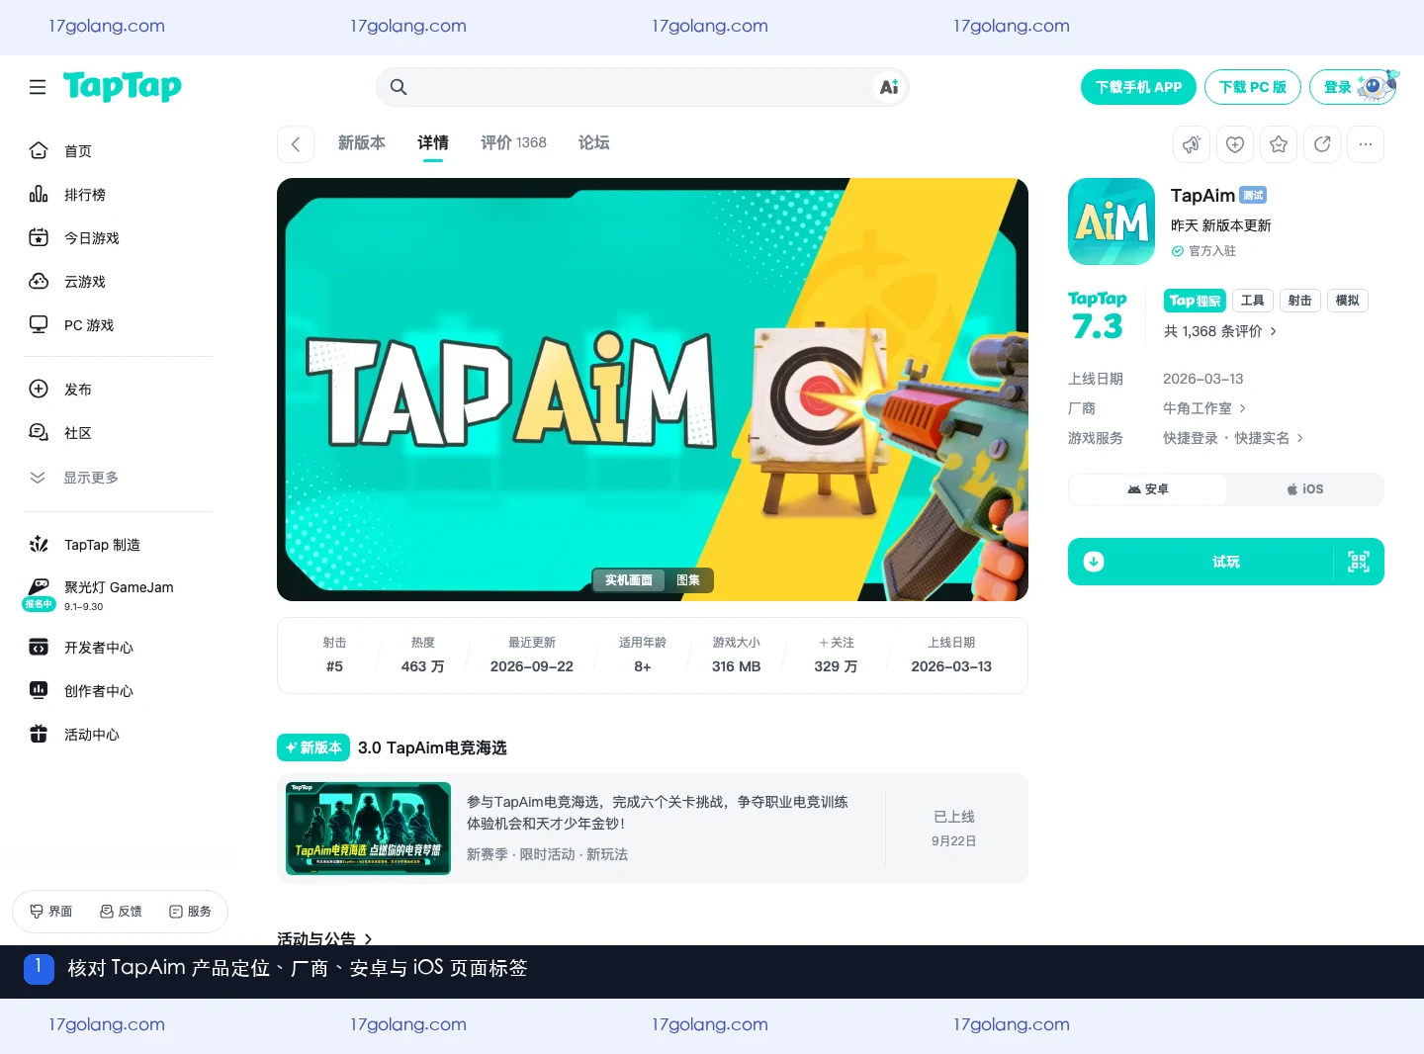Click the megaphone announcement icon
The height and width of the screenshot is (1054, 1424).
(1192, 144)
